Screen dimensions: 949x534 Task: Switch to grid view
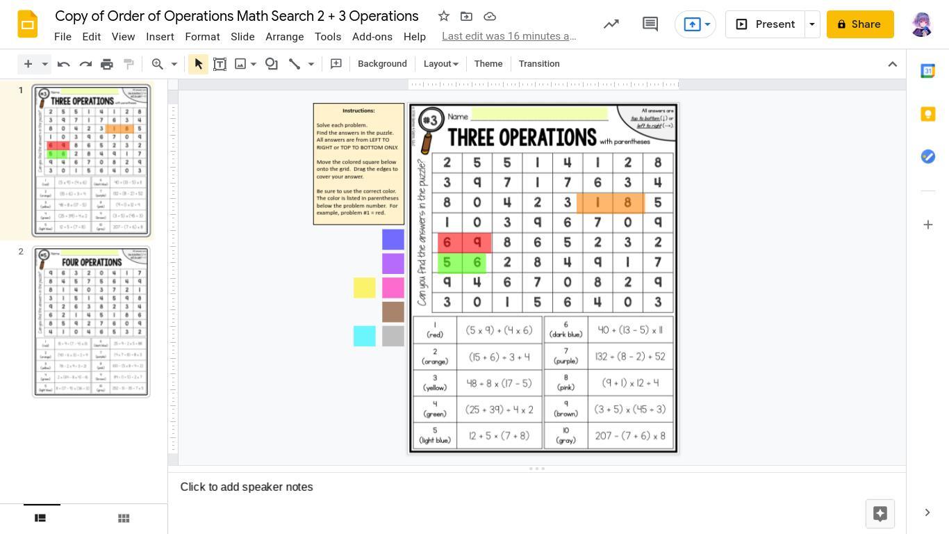pyautogui.click(x=124, y=518)
